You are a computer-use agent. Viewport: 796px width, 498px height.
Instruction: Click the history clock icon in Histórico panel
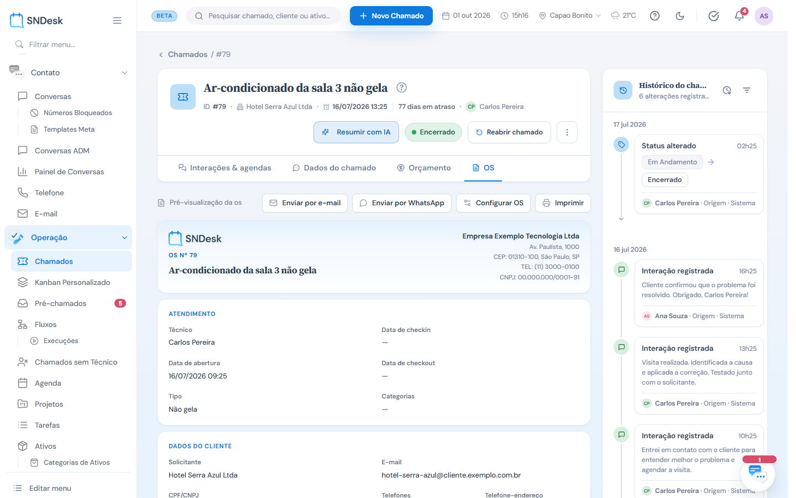[727, 90]
